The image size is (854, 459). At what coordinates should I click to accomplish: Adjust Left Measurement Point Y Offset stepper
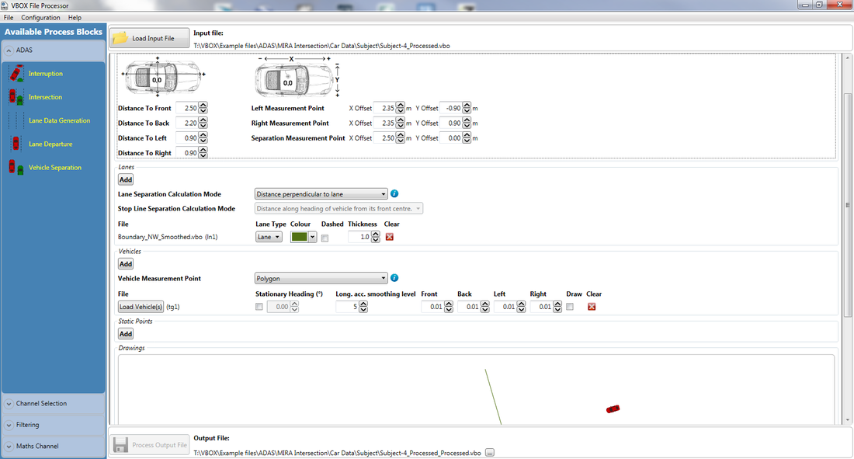coord(467,108)
